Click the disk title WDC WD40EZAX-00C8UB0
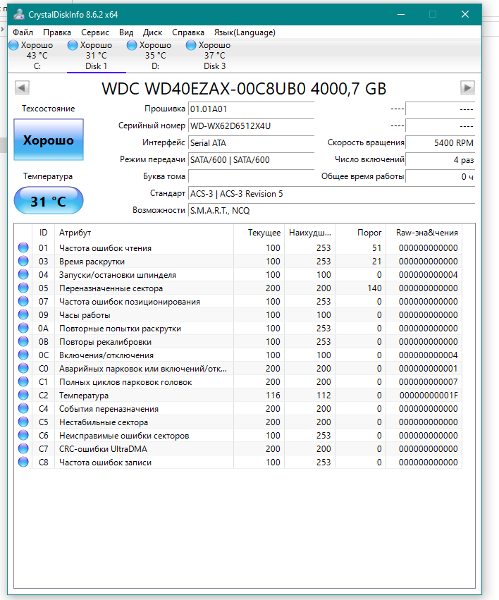 (x=244, y=88)
